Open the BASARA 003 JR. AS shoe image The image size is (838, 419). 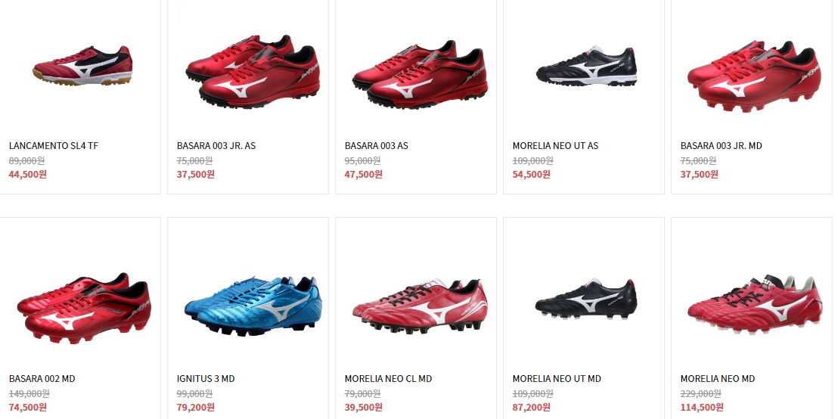[x=253, y=72]
